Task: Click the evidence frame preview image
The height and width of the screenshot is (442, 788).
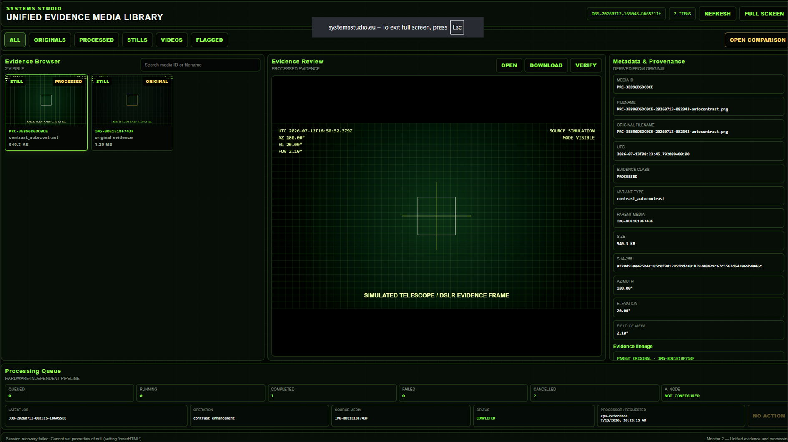Action: coord(437,216)
